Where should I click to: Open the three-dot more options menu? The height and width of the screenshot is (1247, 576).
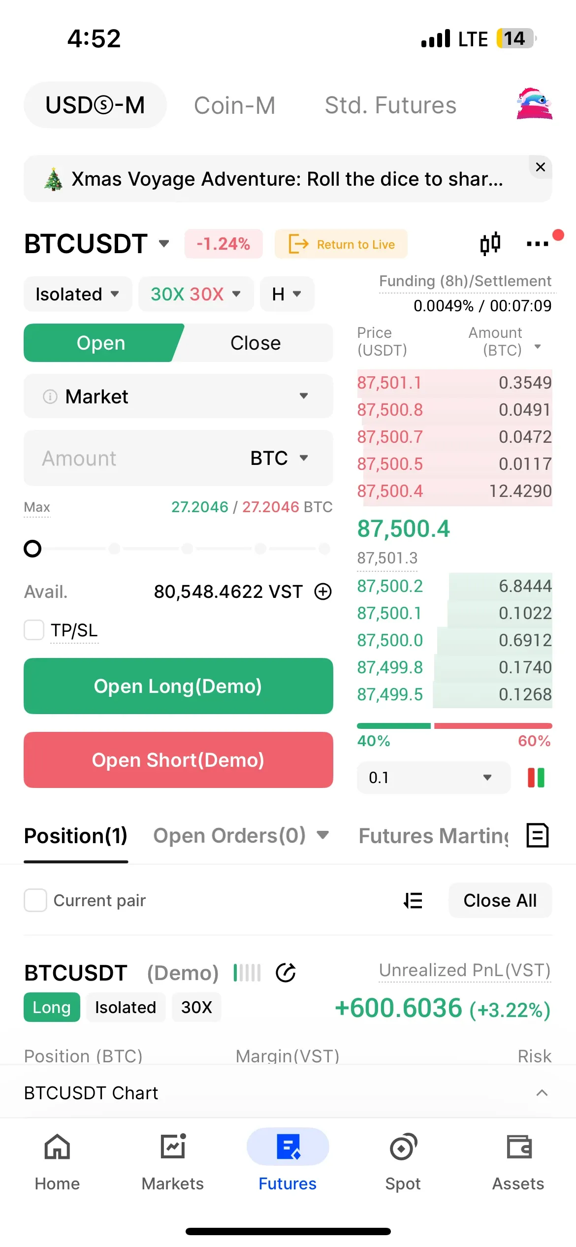click(537, 244)
